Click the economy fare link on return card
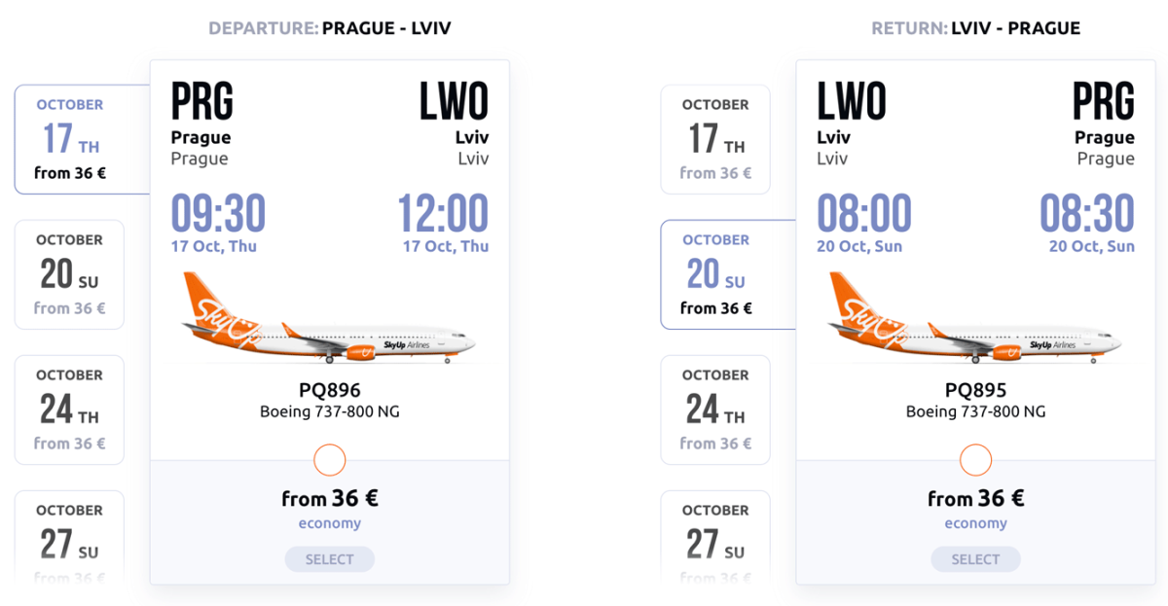The height and width of the screenshot is (606, 1168). (x=975, y=523)
